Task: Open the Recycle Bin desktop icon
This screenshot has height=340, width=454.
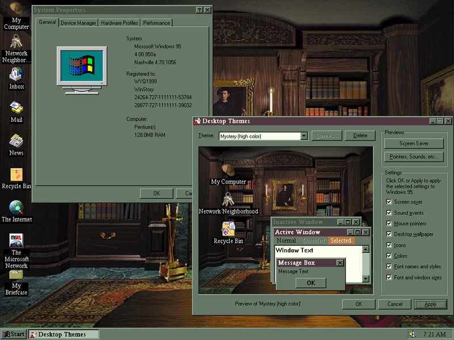Action: click(x=16, y=176)
